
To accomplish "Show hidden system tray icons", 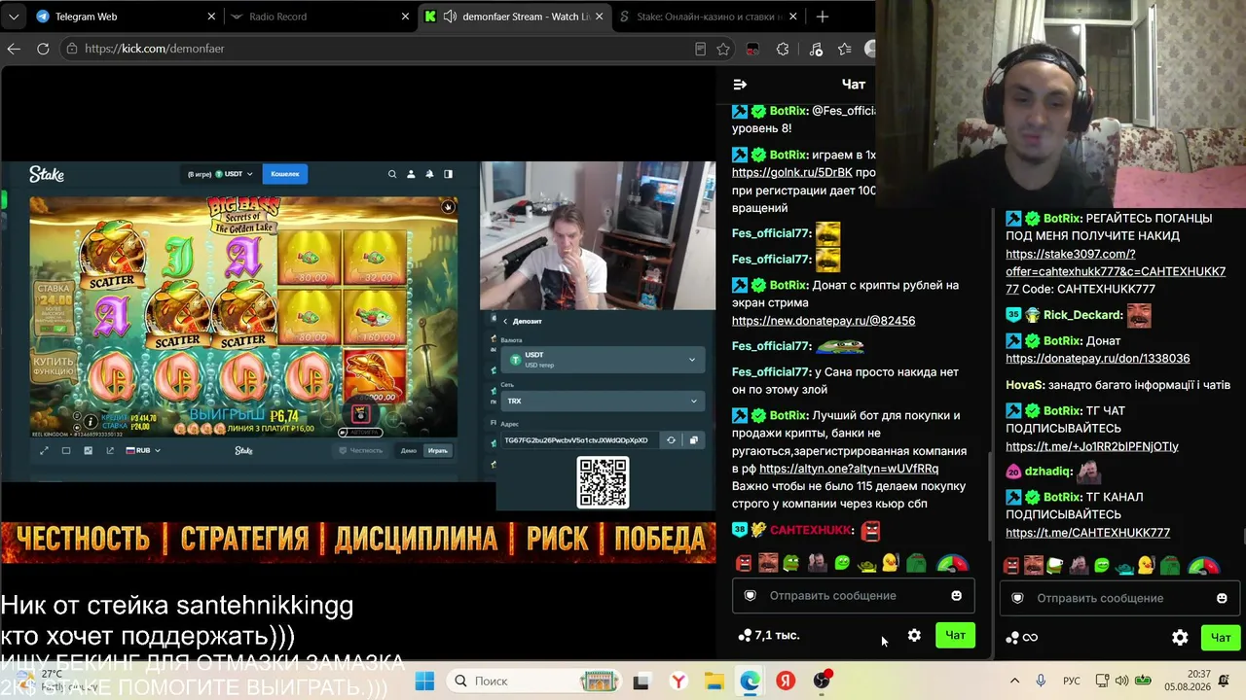I will 1014,681.
